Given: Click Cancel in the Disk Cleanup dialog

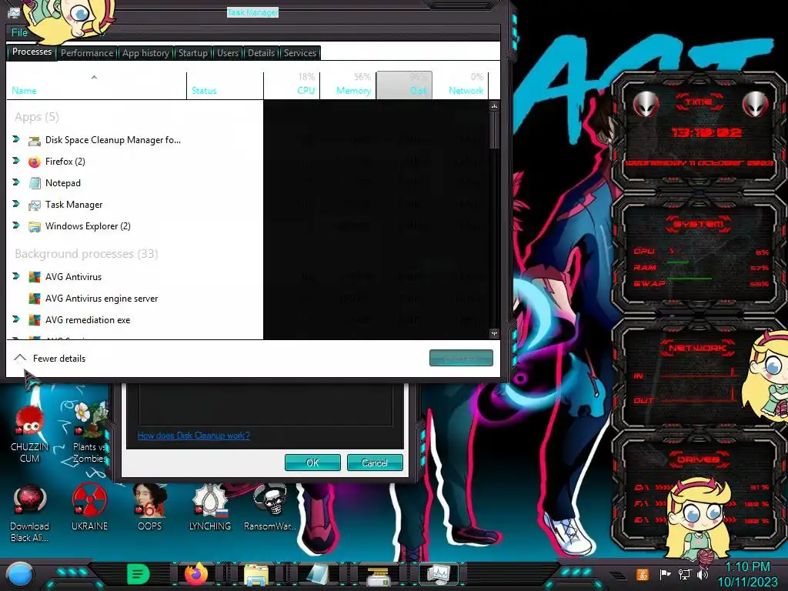Looking at the screenshot, I should click(375, 462).
